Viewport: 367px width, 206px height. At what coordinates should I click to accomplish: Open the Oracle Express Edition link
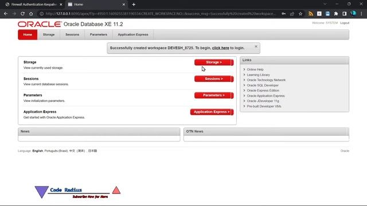[x=263, y=90]
